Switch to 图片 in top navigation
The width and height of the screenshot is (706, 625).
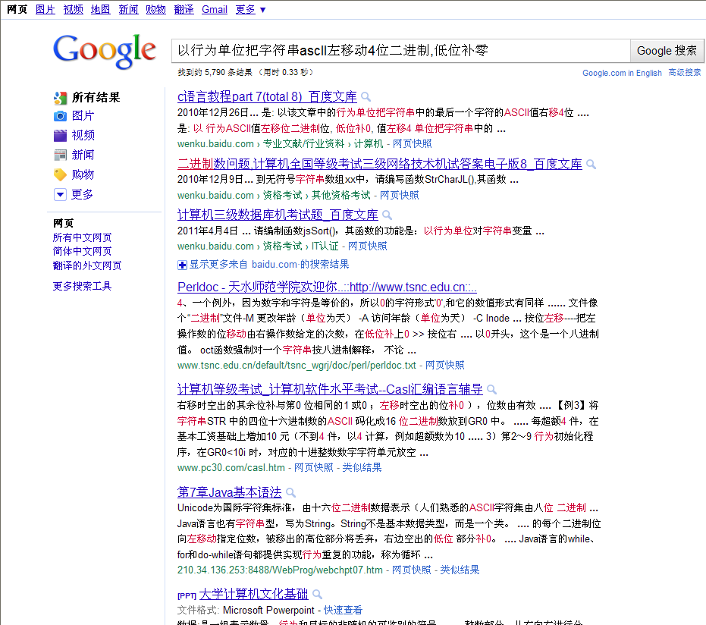(45, 9)
